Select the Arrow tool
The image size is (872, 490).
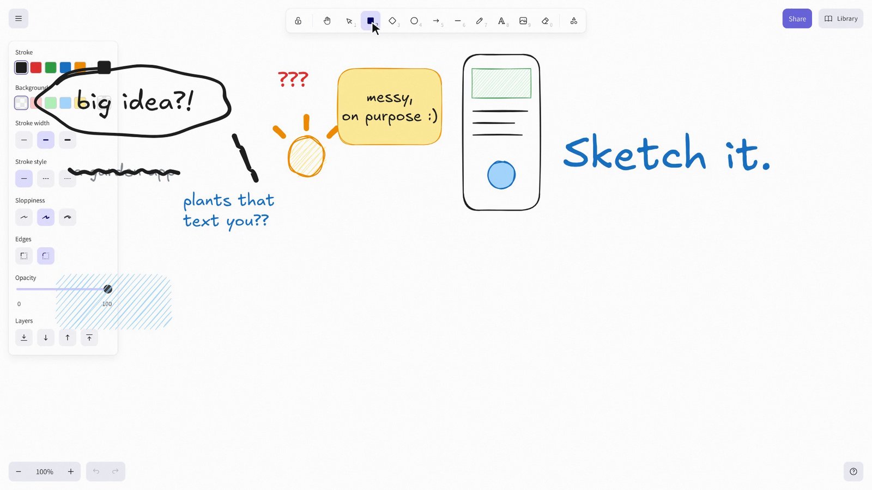pos(436,21)
